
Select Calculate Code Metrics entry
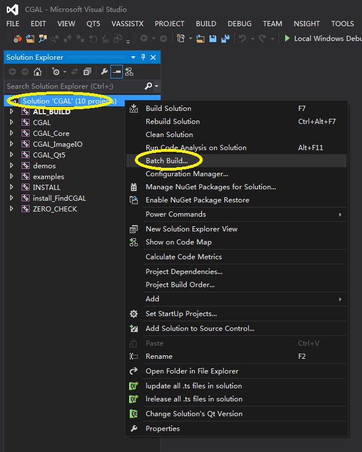tap(236, 257)
